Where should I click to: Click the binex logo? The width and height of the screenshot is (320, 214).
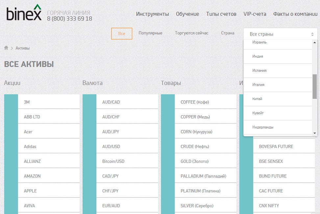click(x=24, y=13)
